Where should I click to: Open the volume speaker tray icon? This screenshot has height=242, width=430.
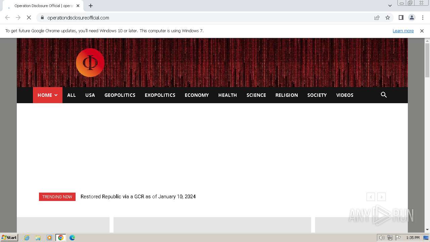(x=382, y=238)
